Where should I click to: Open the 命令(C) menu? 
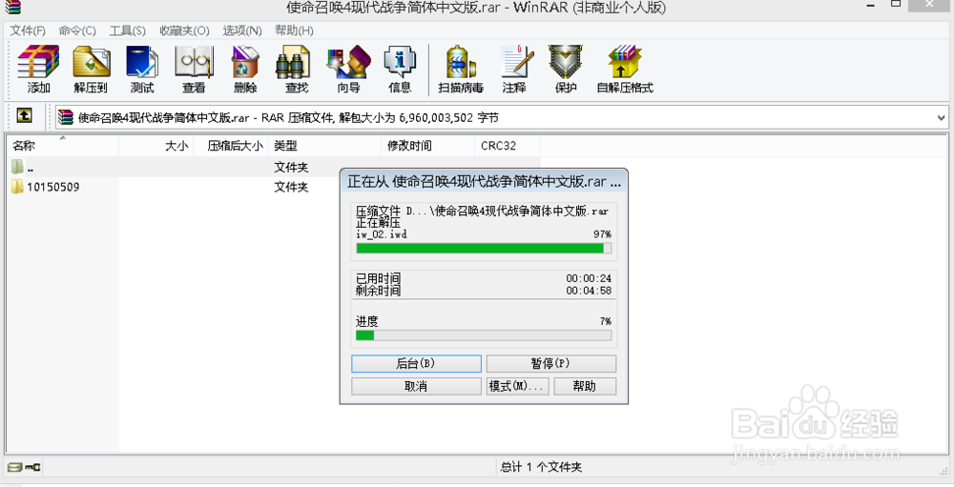[77, 30]
